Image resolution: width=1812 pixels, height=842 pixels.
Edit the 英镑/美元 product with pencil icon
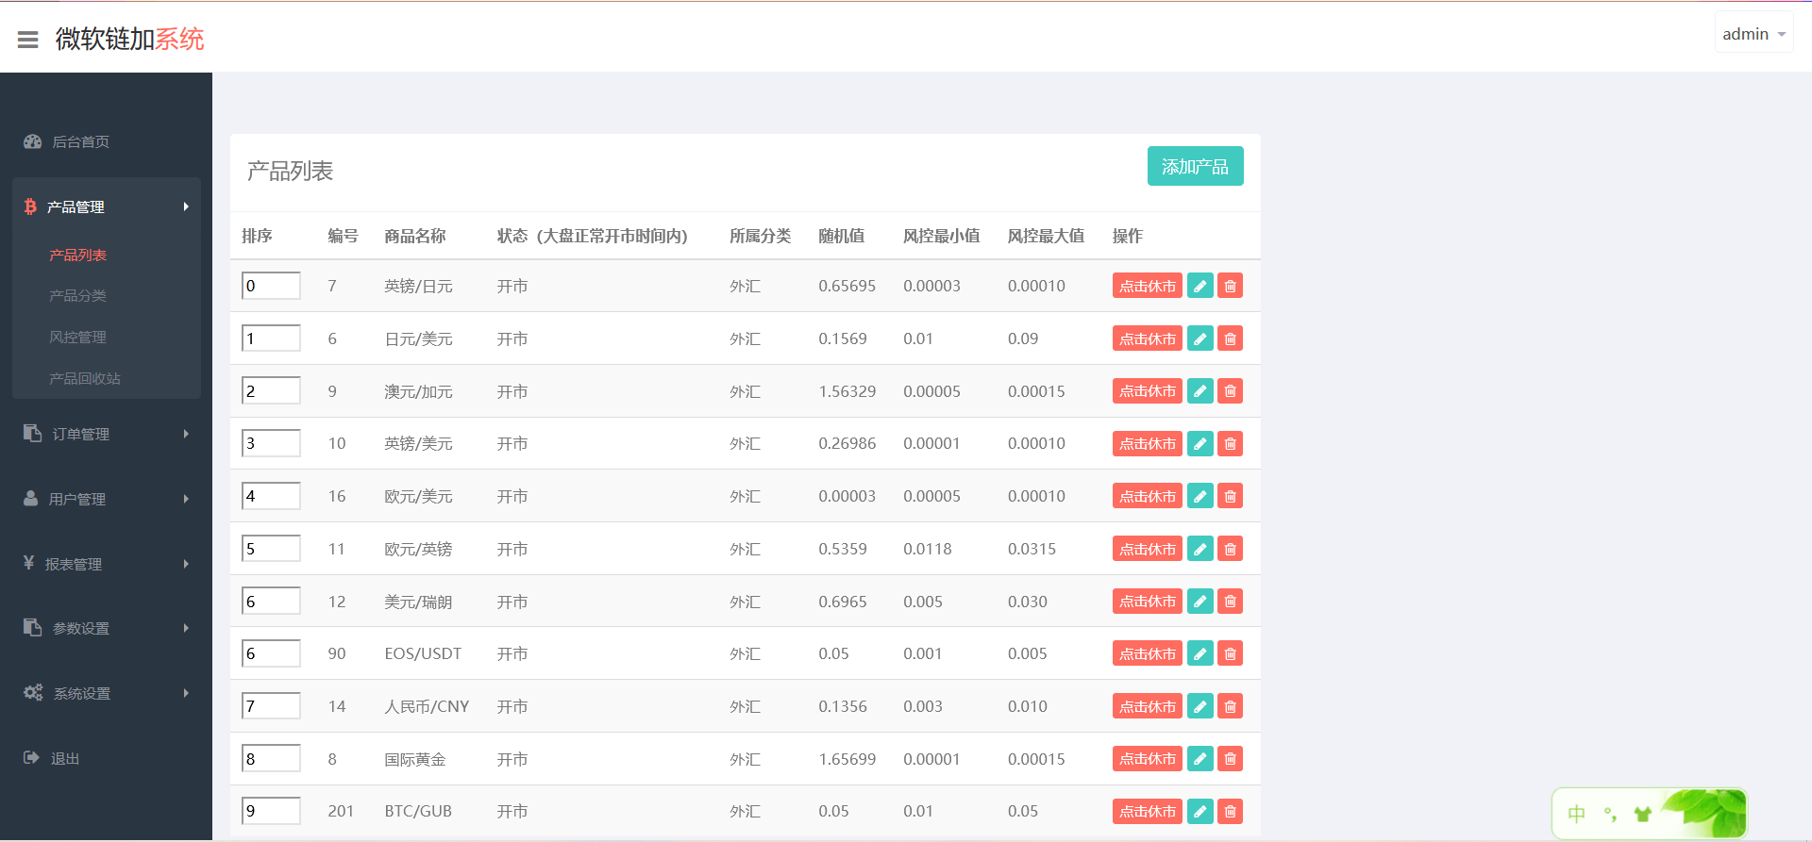point(1200,443)
